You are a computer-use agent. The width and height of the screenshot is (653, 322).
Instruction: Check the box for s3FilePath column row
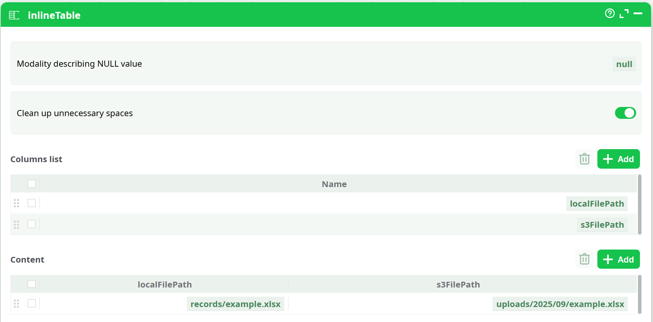[32, 224]
